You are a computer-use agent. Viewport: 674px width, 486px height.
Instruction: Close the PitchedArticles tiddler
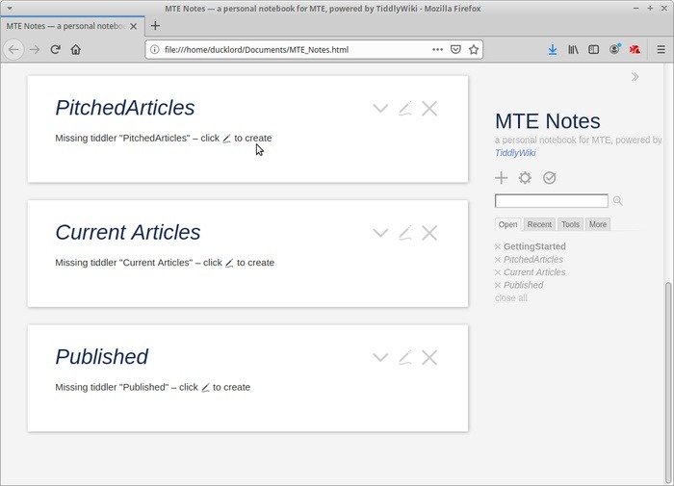[429, 109]
